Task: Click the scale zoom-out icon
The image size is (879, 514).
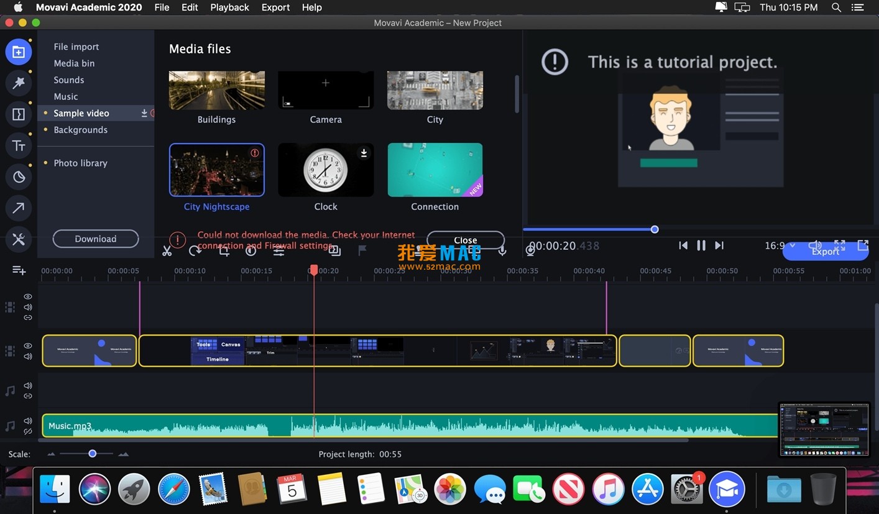Action: pos(51,454)
